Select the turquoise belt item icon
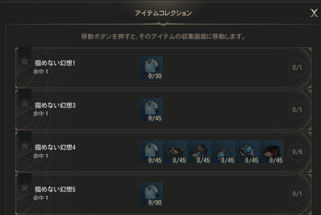Image resolution: width=321 pixels, height=215 pixels. point(175,152)
